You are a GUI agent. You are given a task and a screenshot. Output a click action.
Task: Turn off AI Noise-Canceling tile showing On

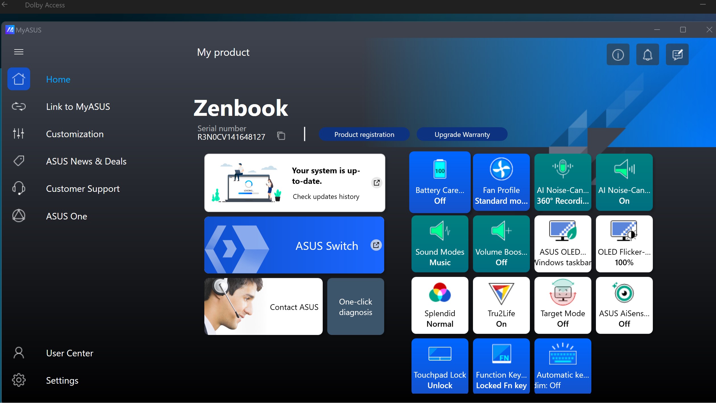pos(624,182)
